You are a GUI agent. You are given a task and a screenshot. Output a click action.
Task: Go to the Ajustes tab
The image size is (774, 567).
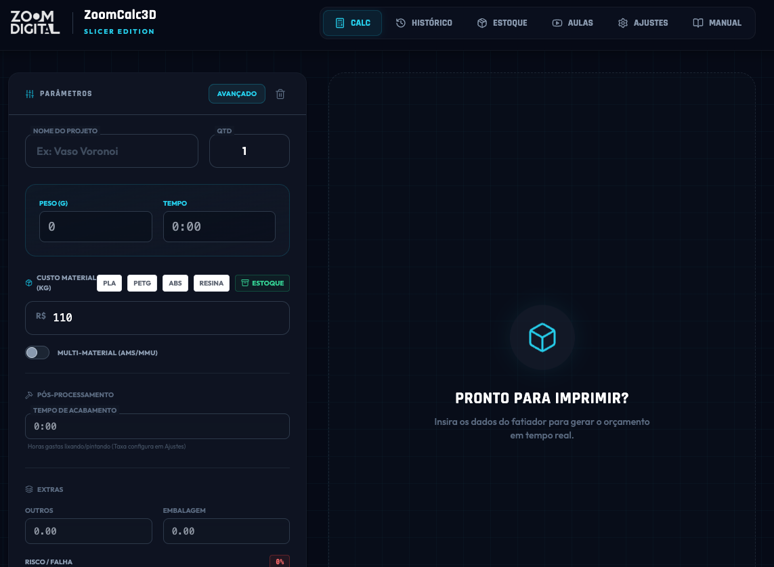pyautogui.click(x=643, y=23)
